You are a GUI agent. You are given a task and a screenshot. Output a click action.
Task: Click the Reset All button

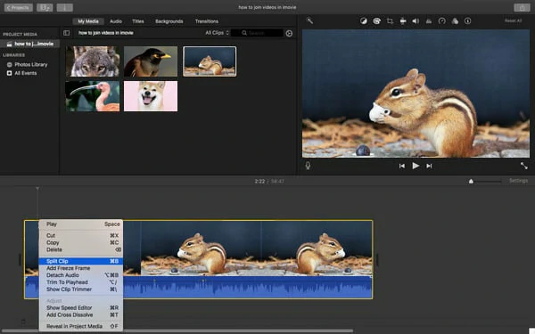click(513, 20)
